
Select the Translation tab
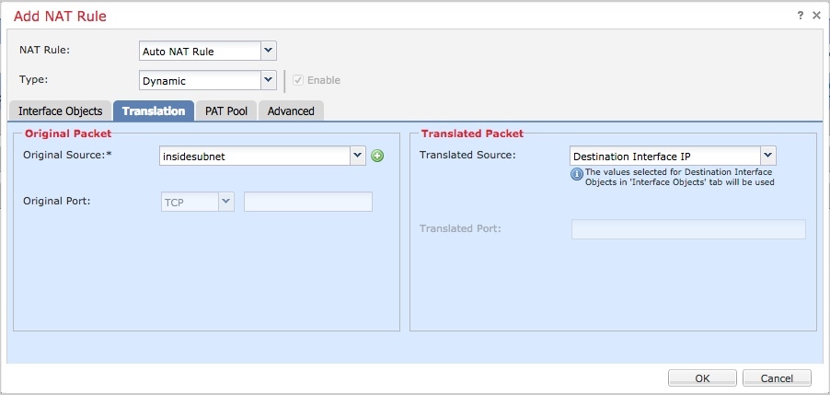click(154, 111)
